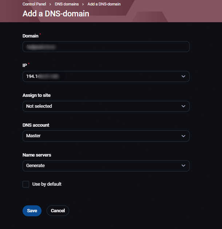Click the Assign to site chevron arrow
The image size is (222, 229).
point(183,106)
